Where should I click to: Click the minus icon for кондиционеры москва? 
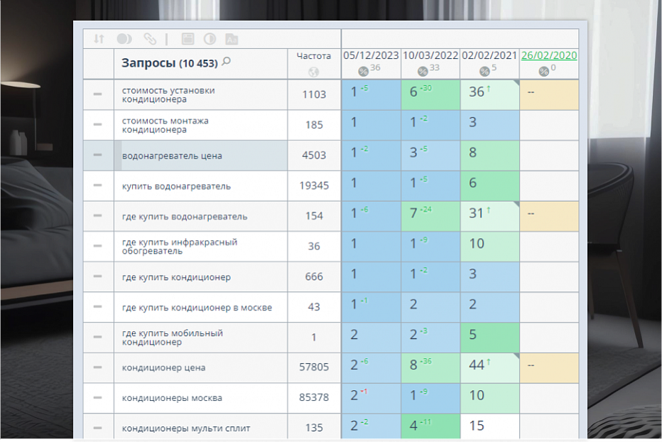point(97,398)
